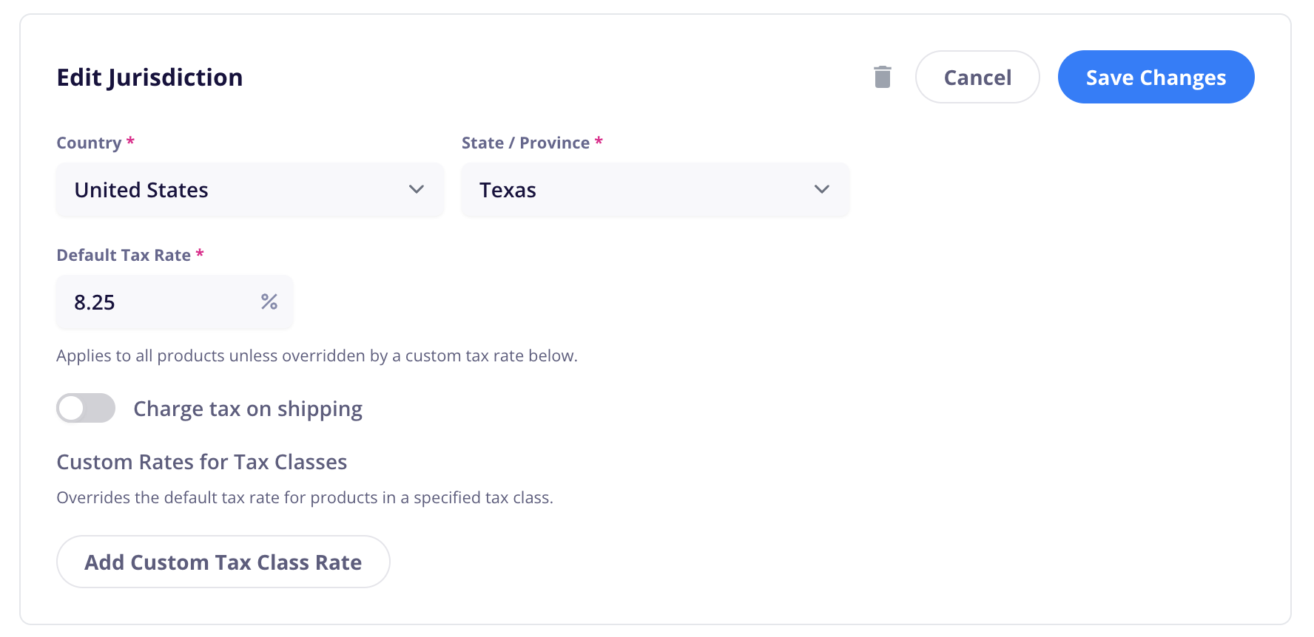
Task: Click the 'Default Tax Rate' field label
Action: (x=124, y=255)
